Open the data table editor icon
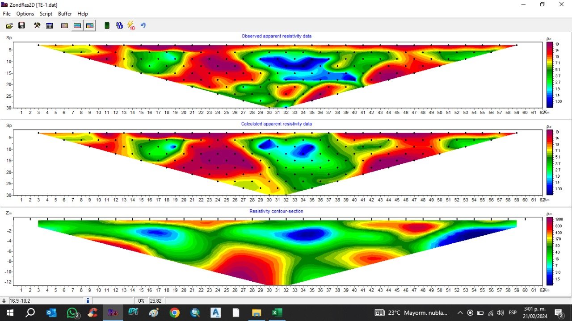Image resolution: width=572 pixels, height=321 pixels. [50, 26]
